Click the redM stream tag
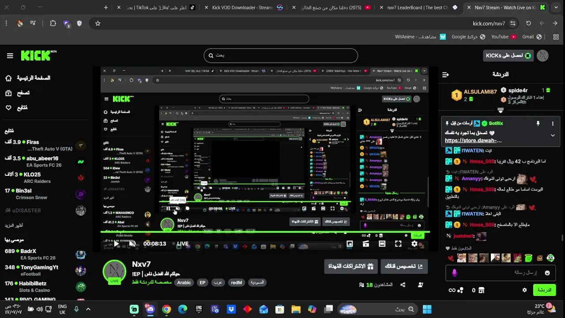 pyautogui.click(x=237, y=283)
